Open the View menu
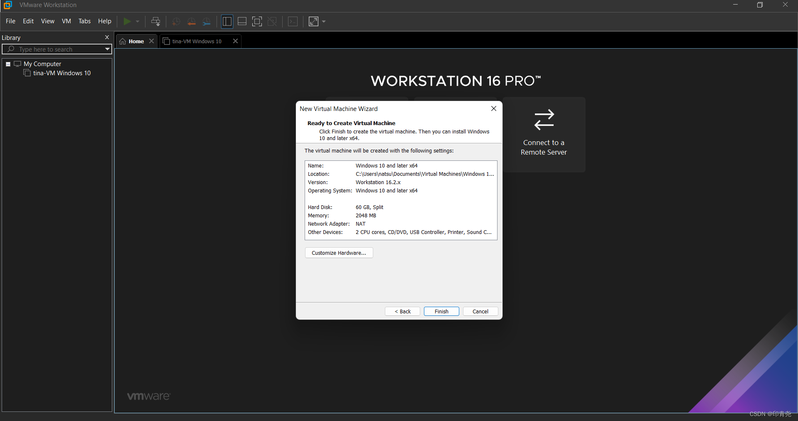Image resolution: width=798 pixels, height=421 pixels. coord(48,21)
